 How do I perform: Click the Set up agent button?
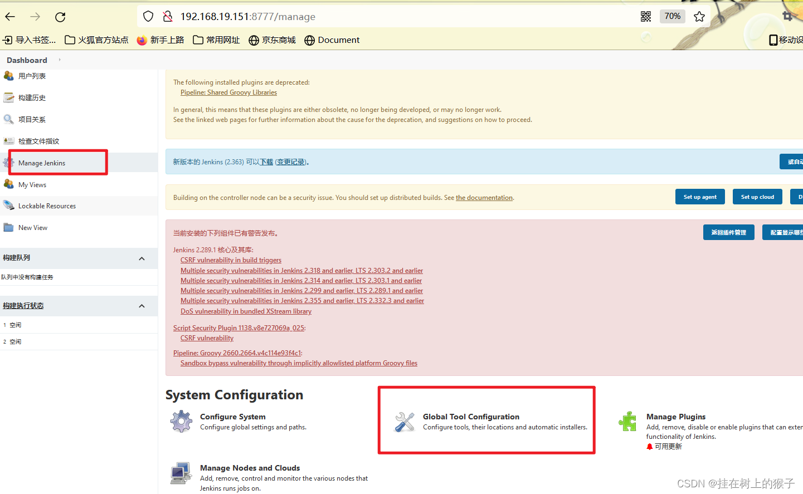700,197
